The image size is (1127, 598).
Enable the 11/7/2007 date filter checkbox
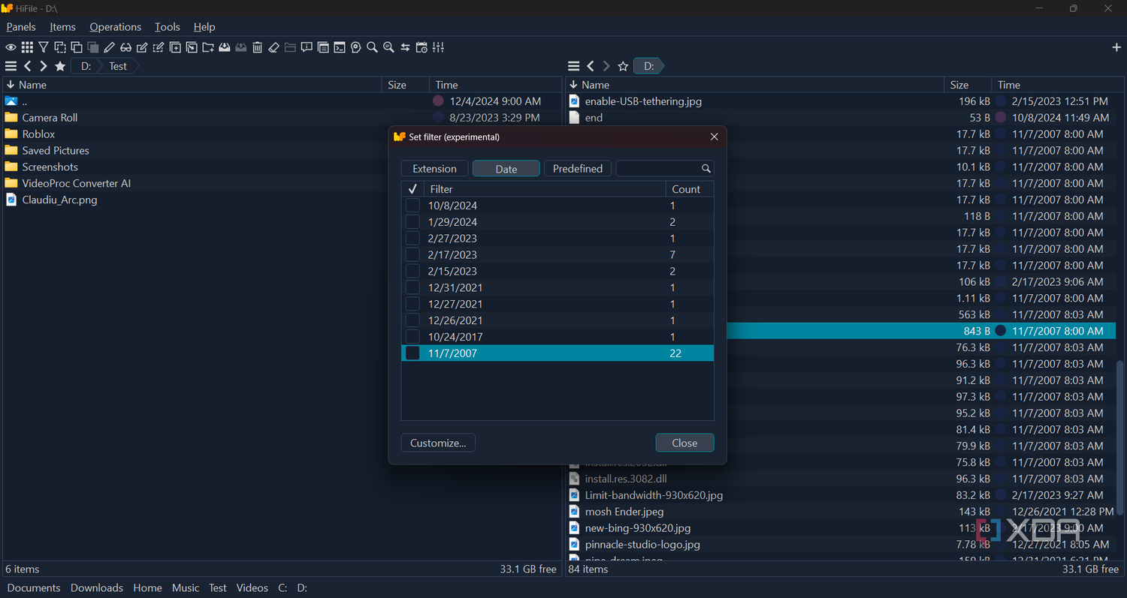412,353
